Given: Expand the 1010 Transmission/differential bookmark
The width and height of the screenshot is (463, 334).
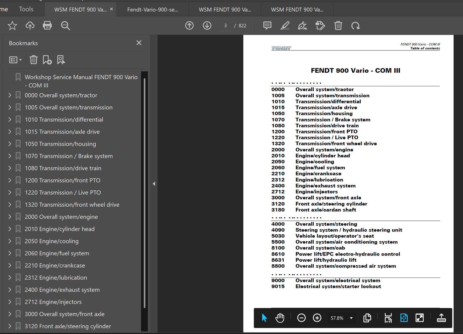Looking at the screenshot, I should coord(10,119).
